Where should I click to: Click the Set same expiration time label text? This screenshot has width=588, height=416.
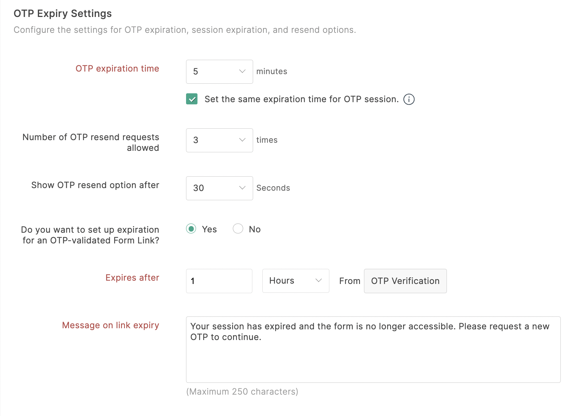click(301, 99)
